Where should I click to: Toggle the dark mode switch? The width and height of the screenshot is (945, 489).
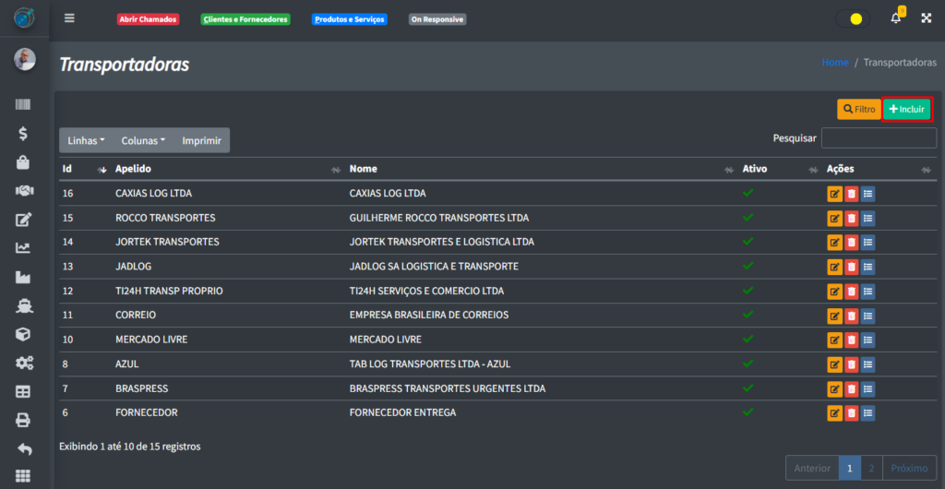click(853, 18)
